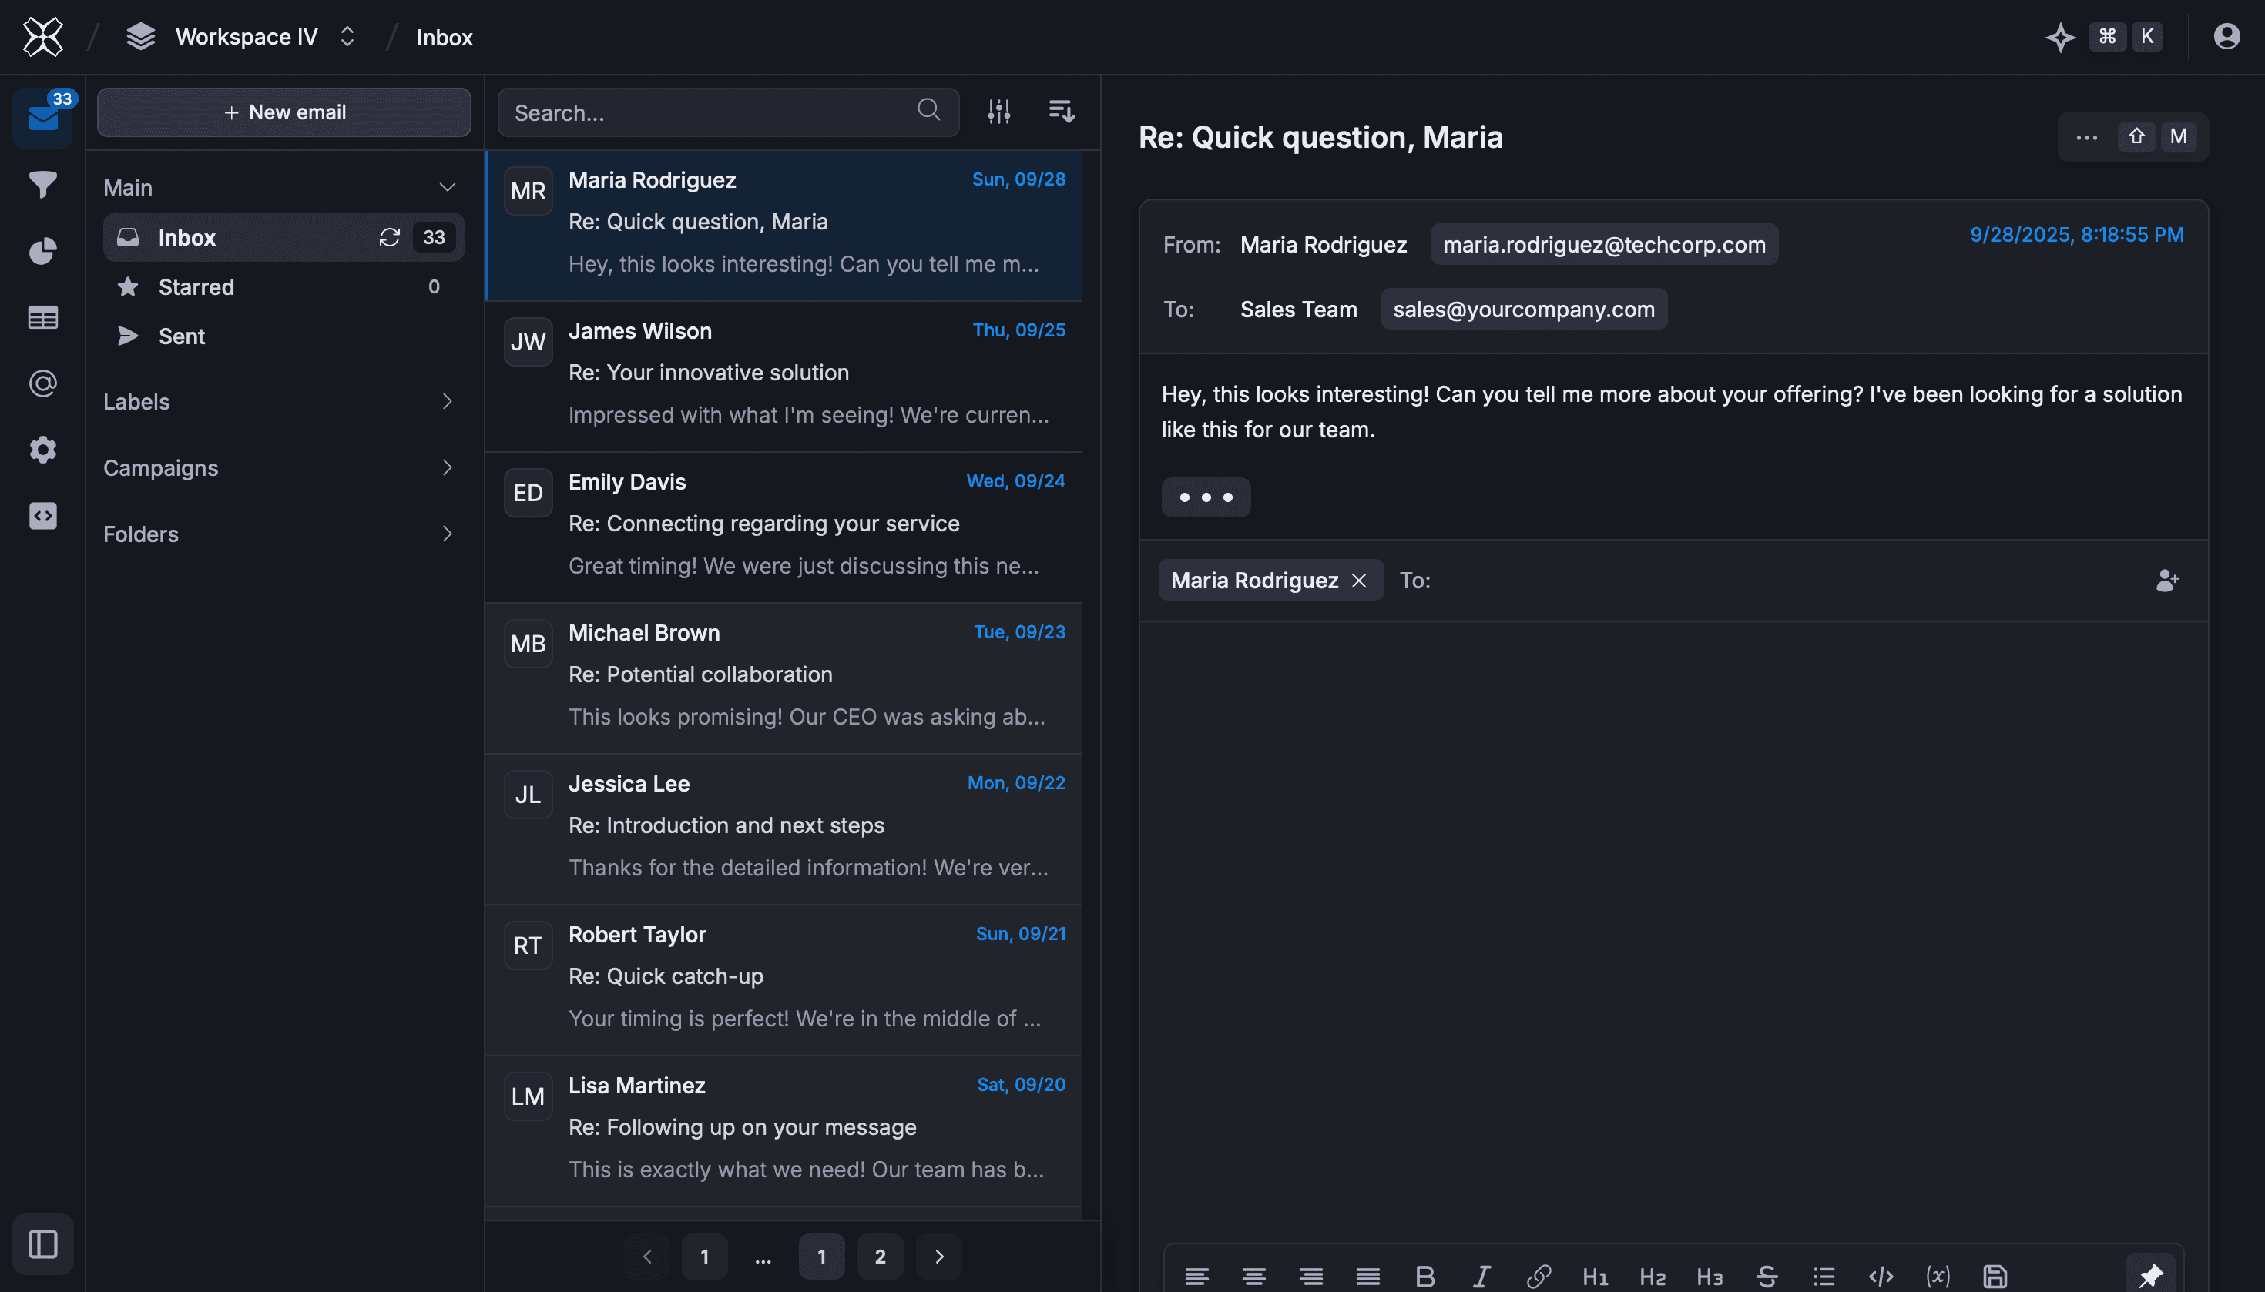
Task: Go to page 2 of inbox
Action: coord(879,1257)
